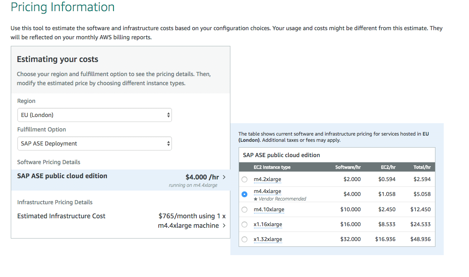The width and height of the screenshot is (469, 277).
Task: Expand SAP ASE public cloud edition price chevron
Action: [x=224, y=177]
